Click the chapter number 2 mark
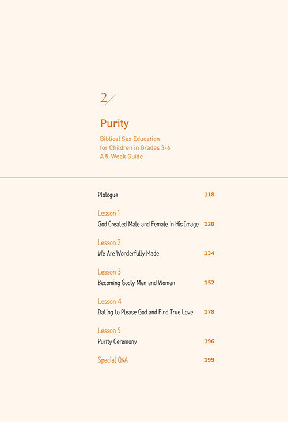288x422 pixels. [x=108, y=98]
